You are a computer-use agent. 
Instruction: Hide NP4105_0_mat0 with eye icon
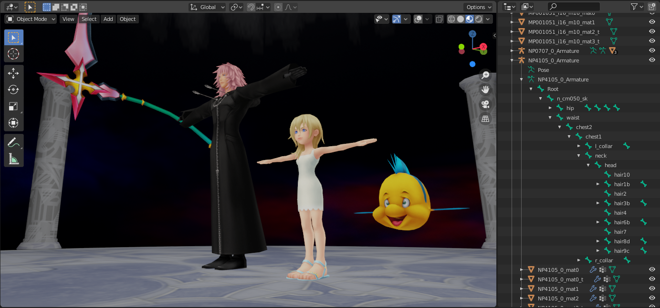(652, 269)
